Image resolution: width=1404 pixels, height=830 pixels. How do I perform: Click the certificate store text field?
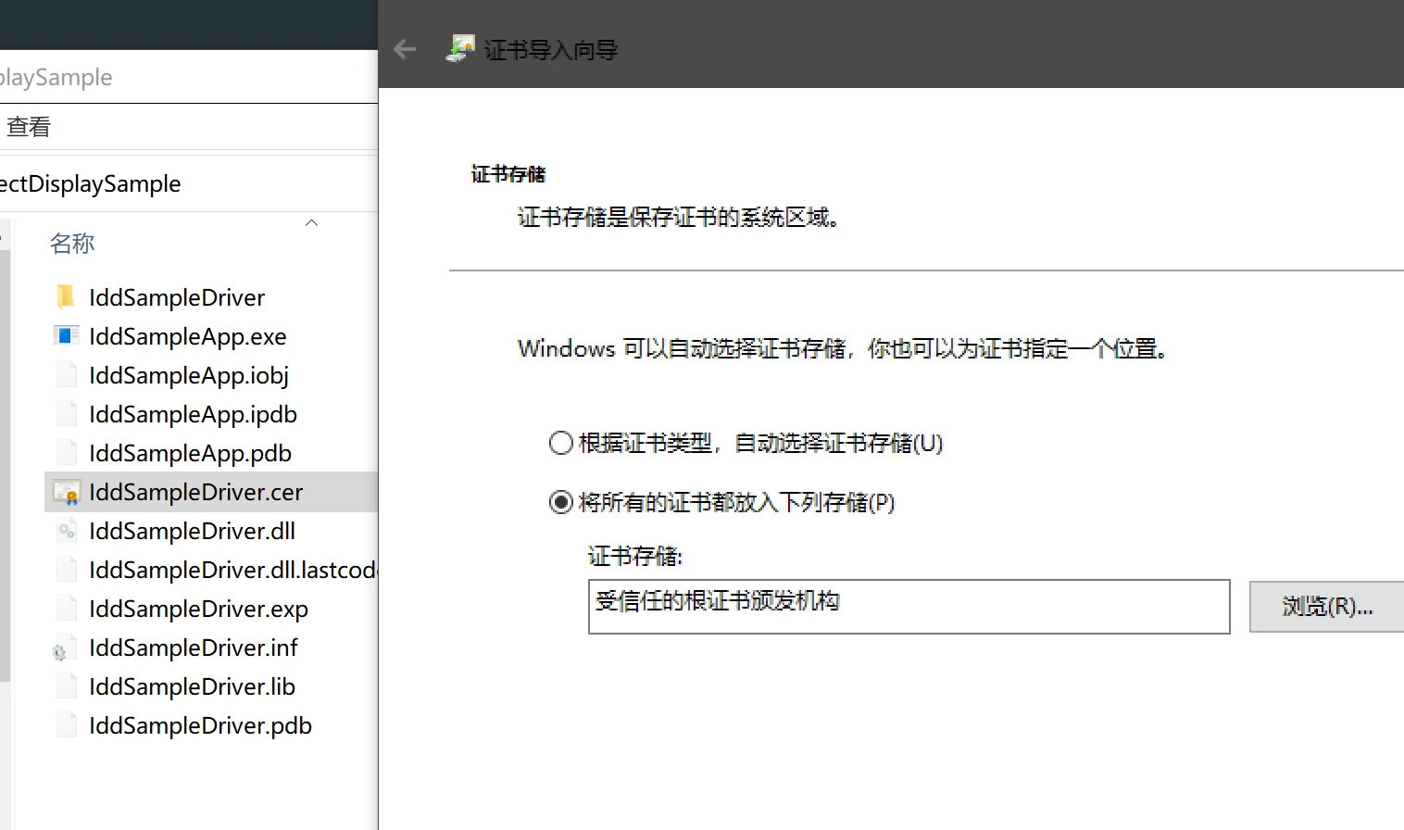(x=908, y=607)
